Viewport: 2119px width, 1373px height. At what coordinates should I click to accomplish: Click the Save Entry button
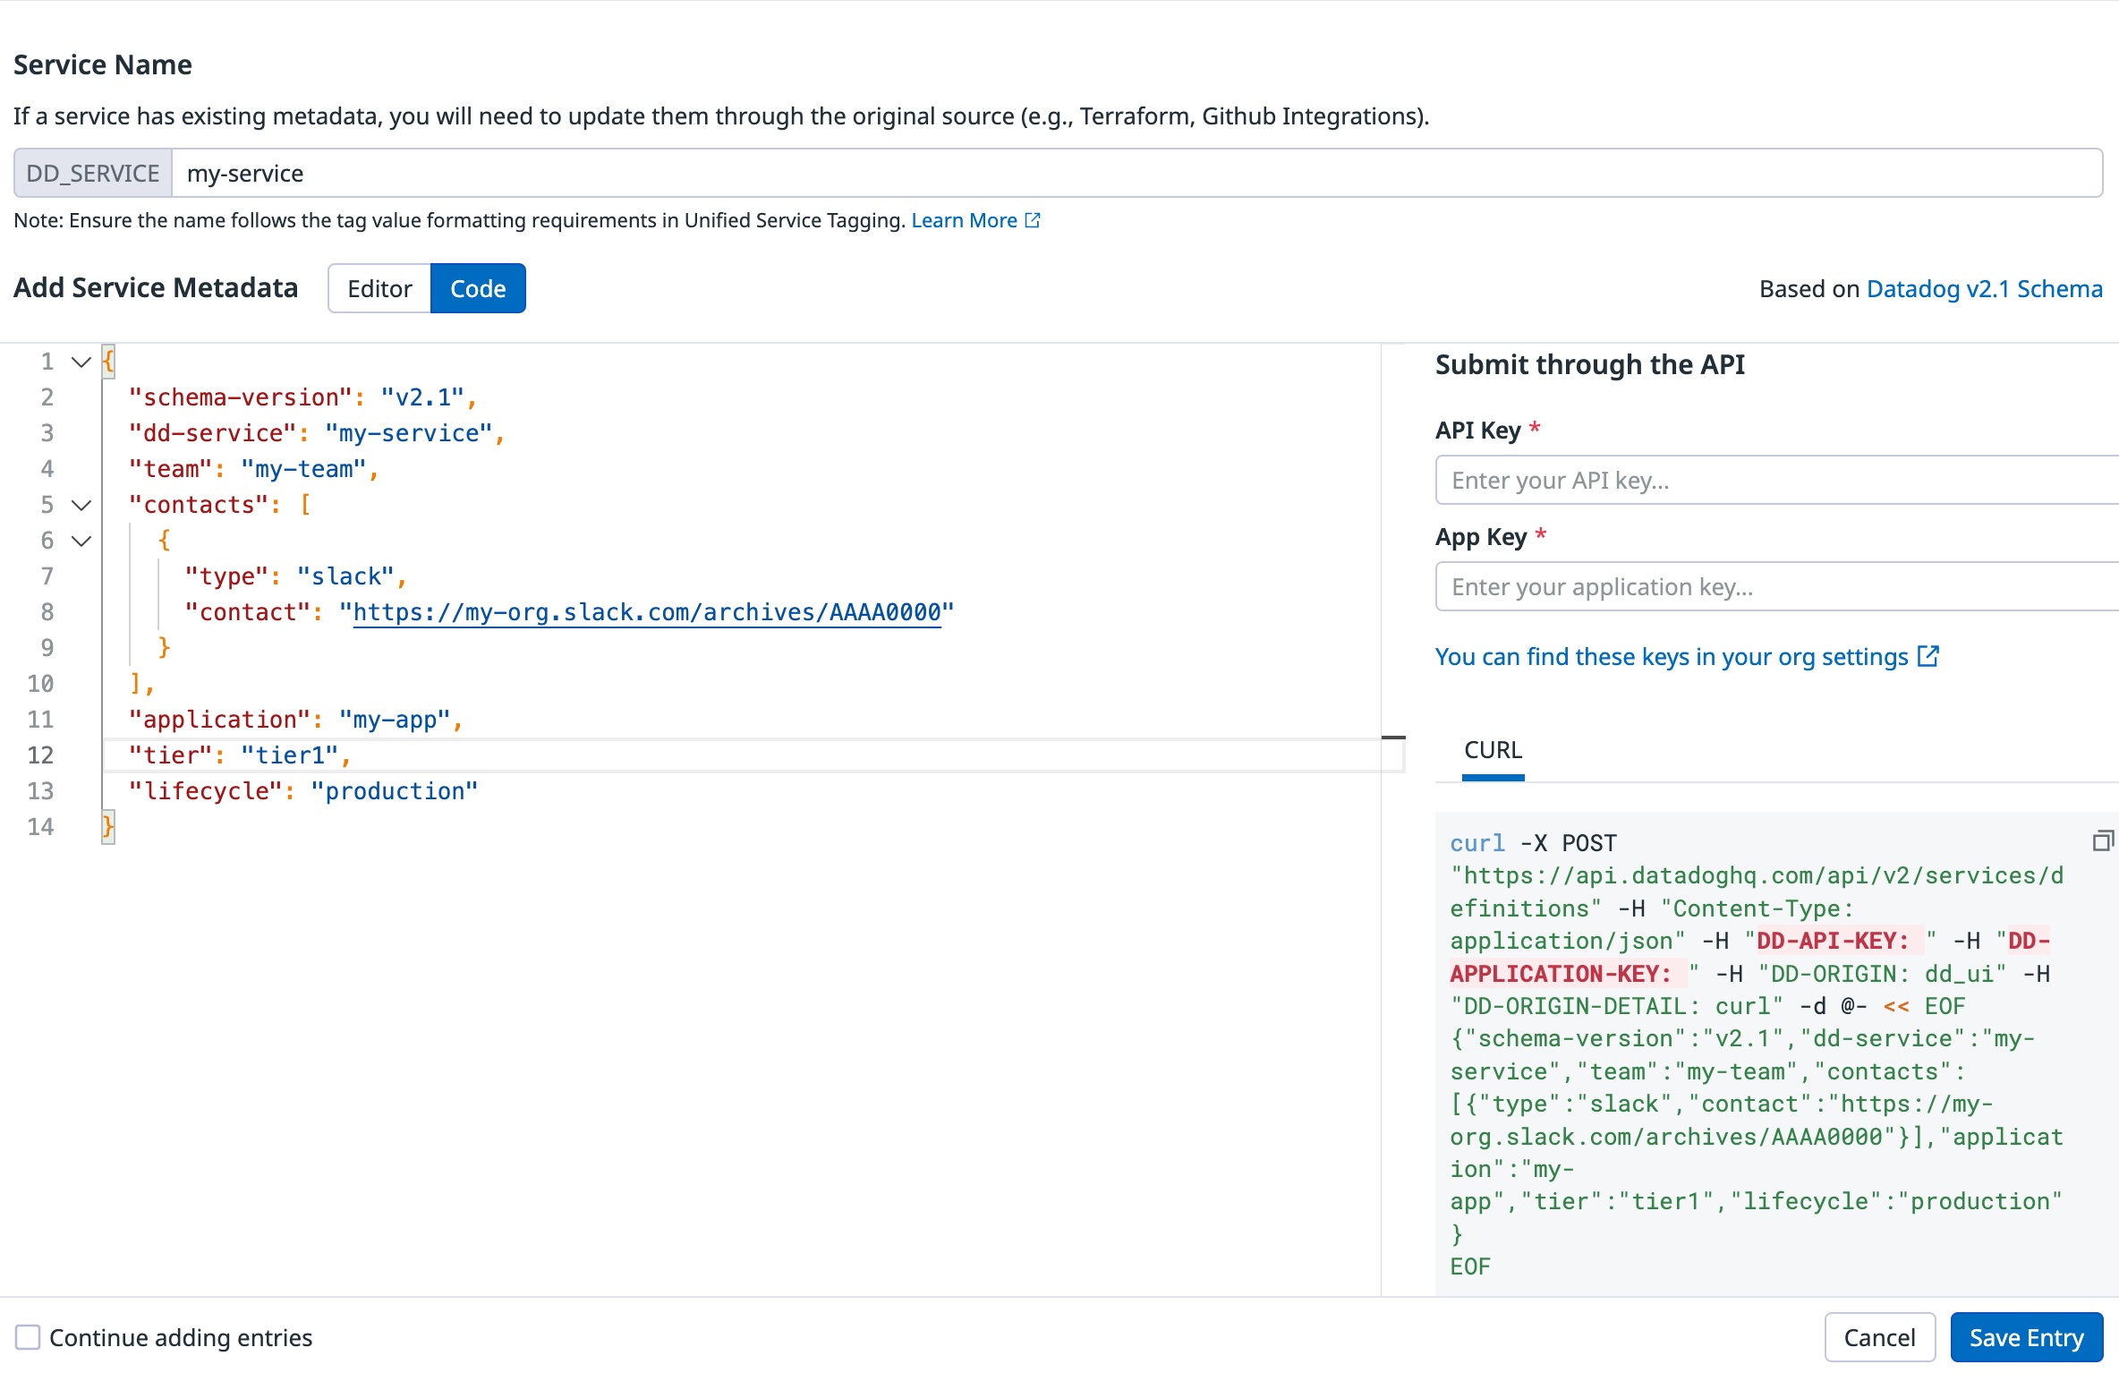tap(2026, 1337)
